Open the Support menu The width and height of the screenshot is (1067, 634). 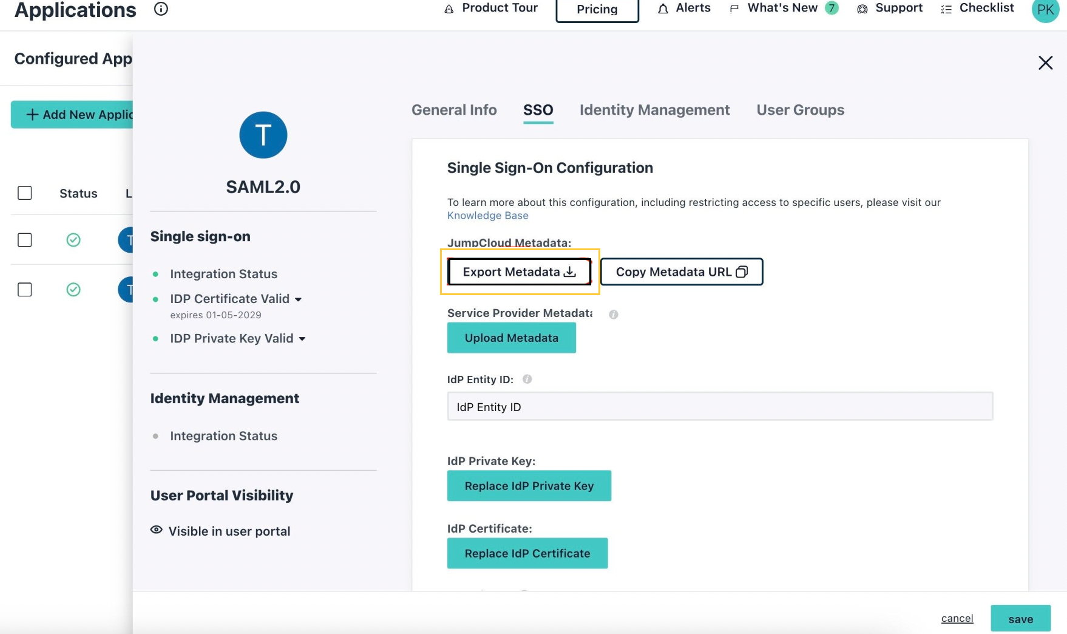click(x=889, y=8)
